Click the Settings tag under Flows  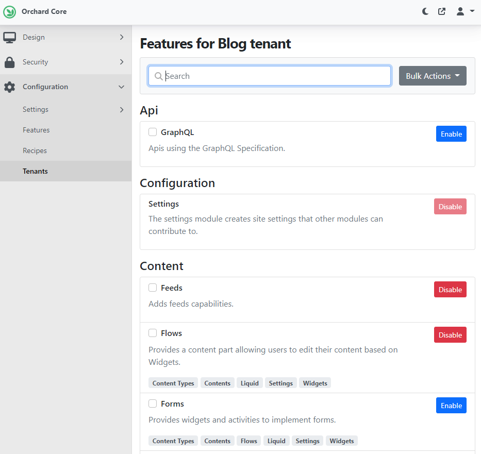[280, 383]
